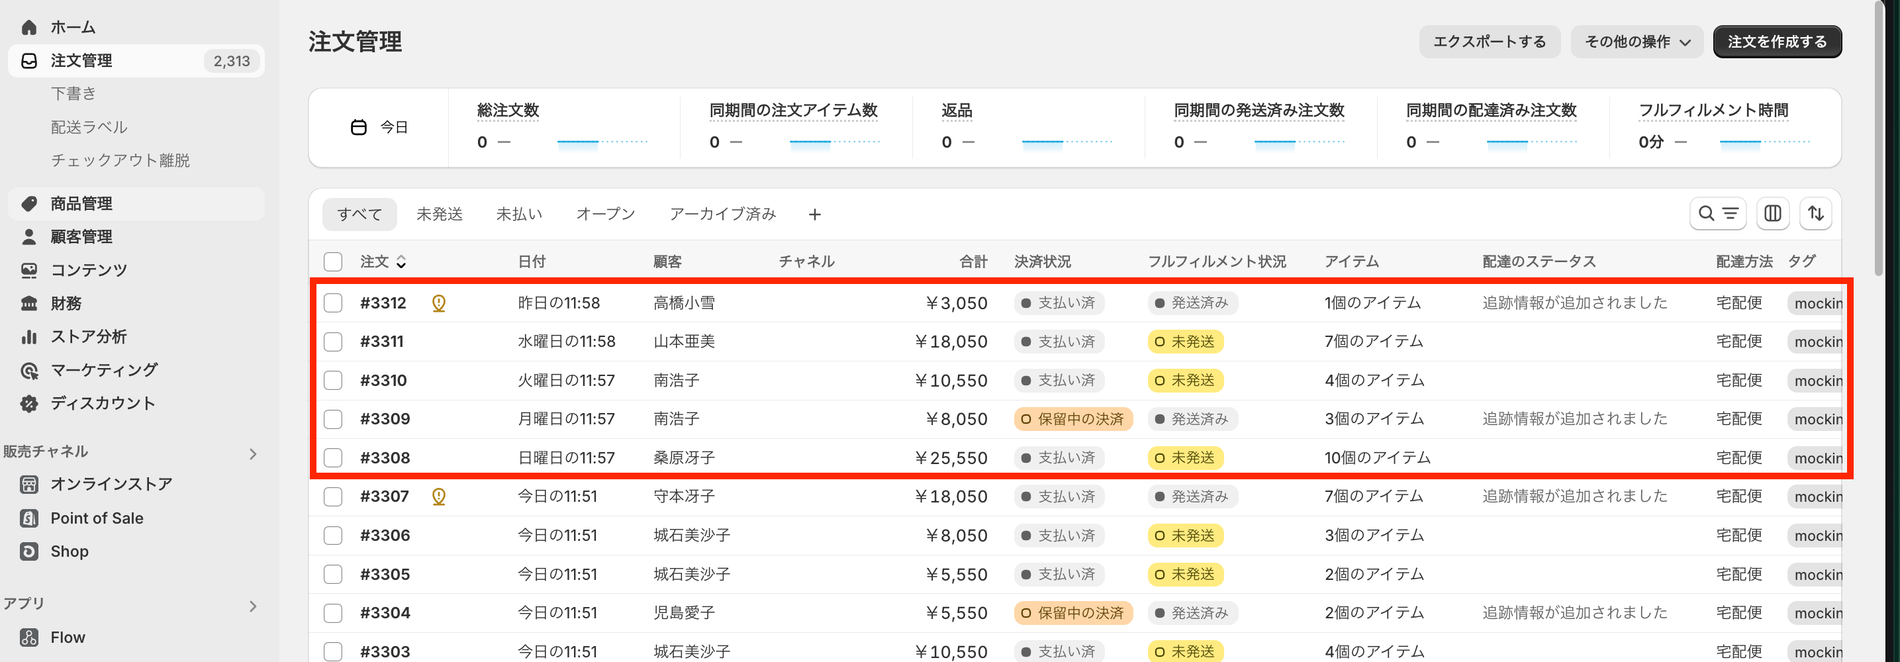1900x662 pixels.
Task: Switch to the 未発送 tab
Action: tap(440, 214)
